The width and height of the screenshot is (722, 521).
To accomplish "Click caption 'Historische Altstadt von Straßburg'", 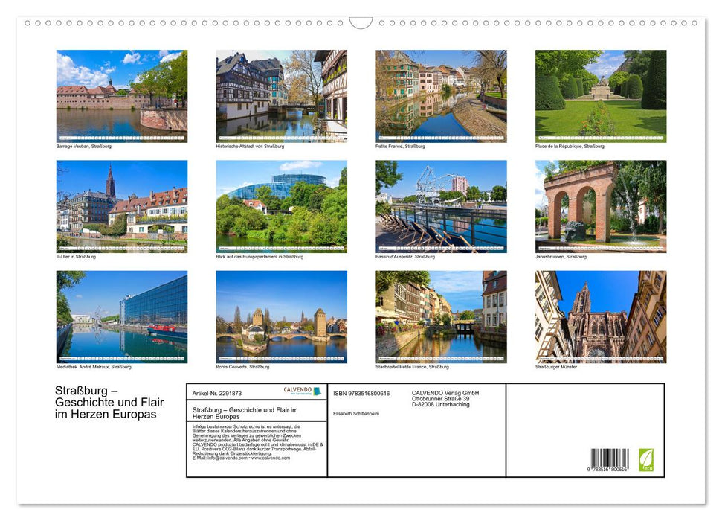I will pyautogui.click(x=250, y=146).
